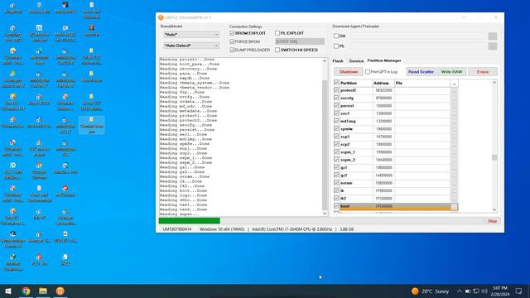
Task: Toggle select-all checkbox in Partition header
Action: [336, 83]
